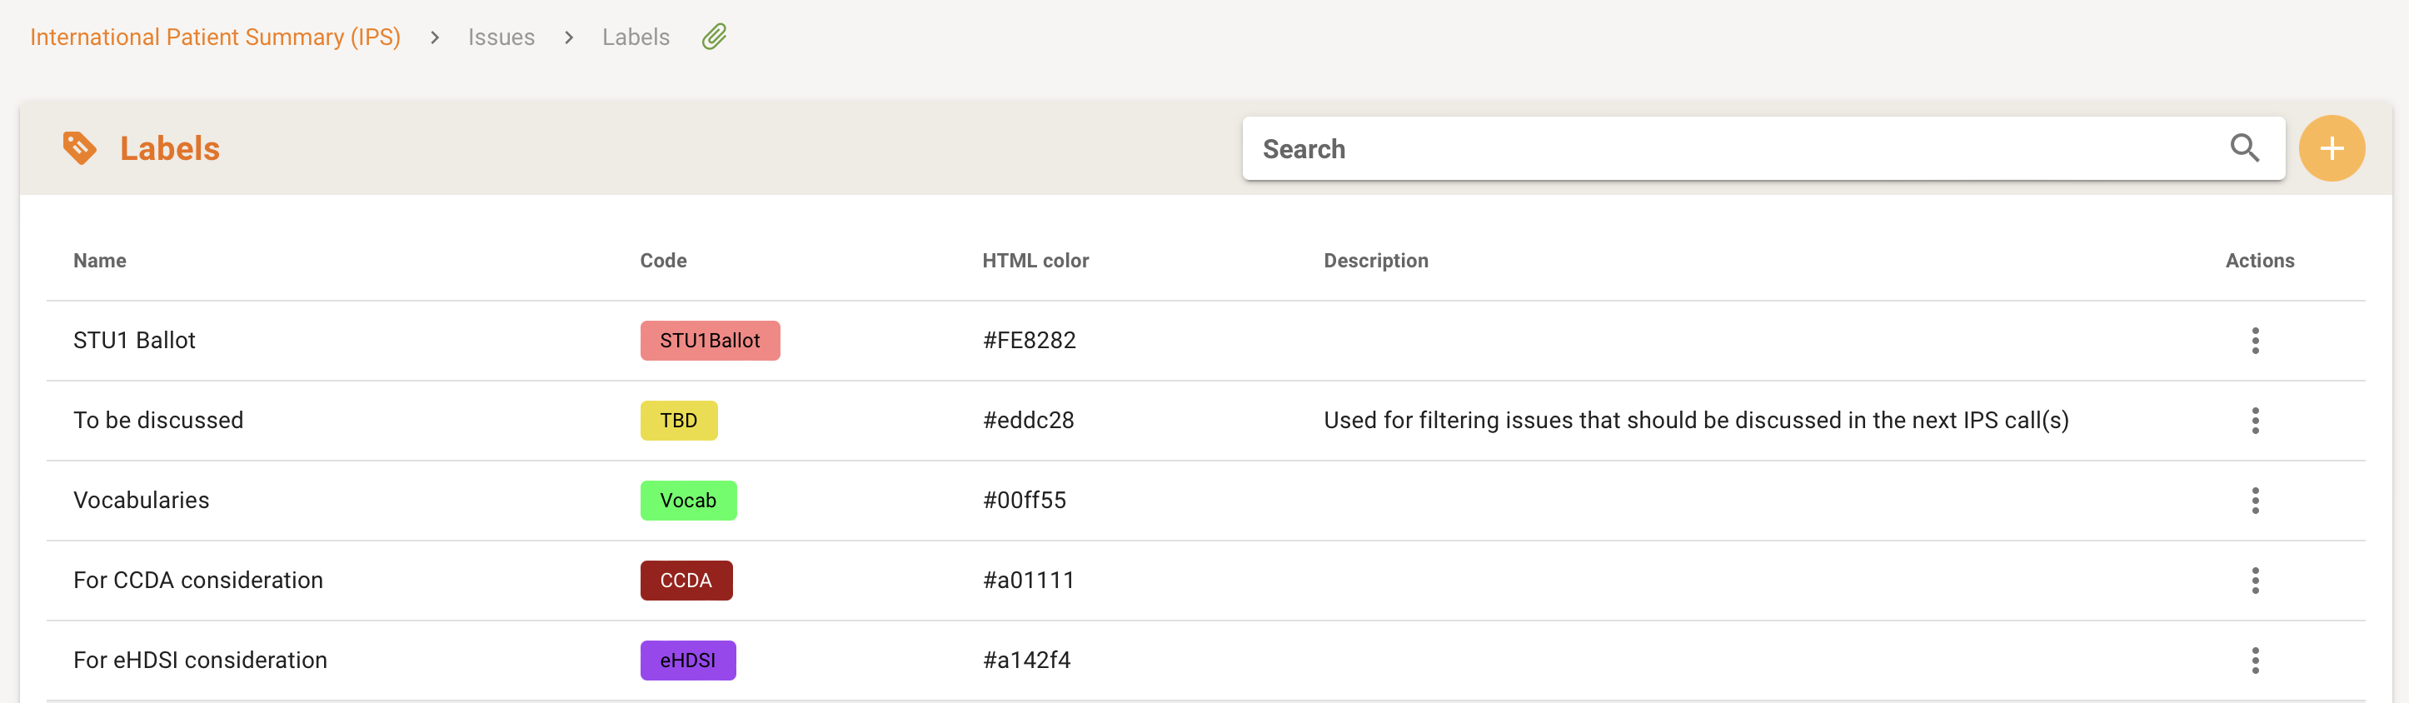Click the yellow TBD label chip
The height and width of the screenshot is (703, 2409).
(x=678, y=421)
